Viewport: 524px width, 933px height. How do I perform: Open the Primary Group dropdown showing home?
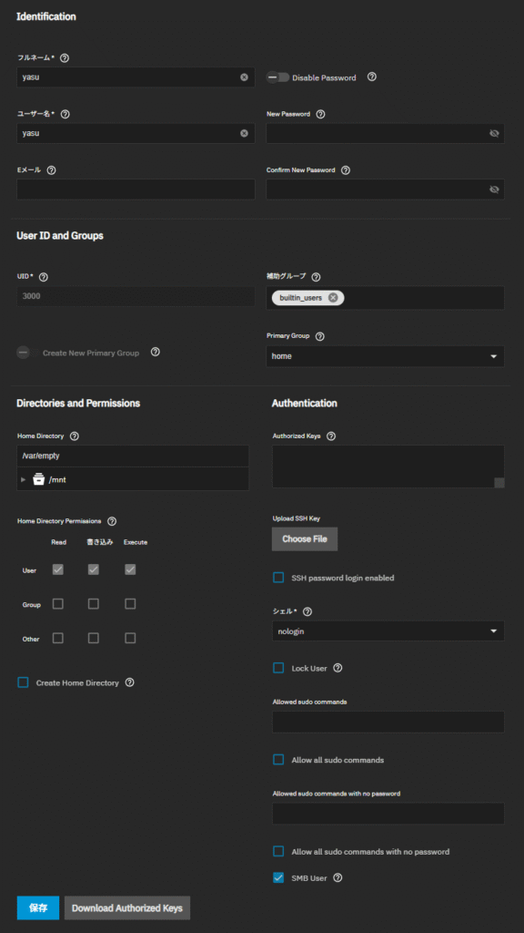(x=385, y=356)
